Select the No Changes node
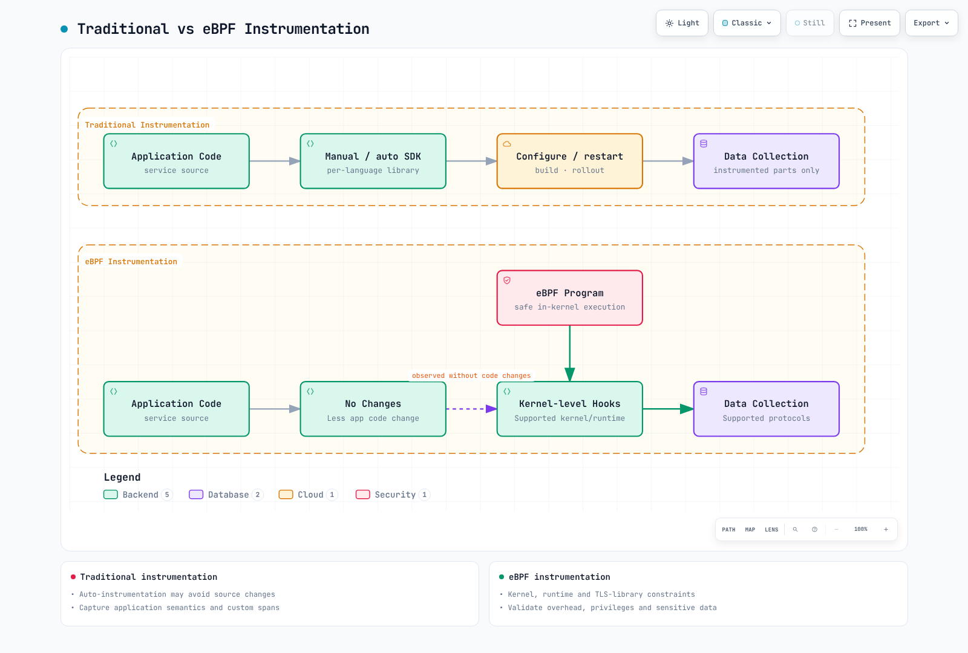This screenshot has height=653, width=968. 373,409
